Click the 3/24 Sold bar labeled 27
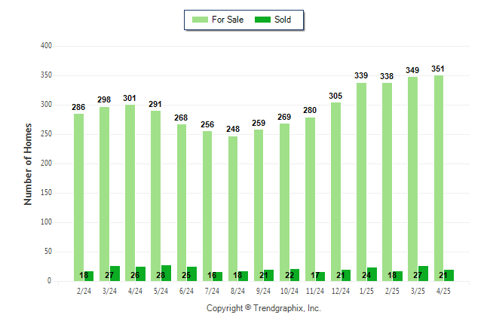487x327 pixels. pyautogui.click(x=115, y=274)
